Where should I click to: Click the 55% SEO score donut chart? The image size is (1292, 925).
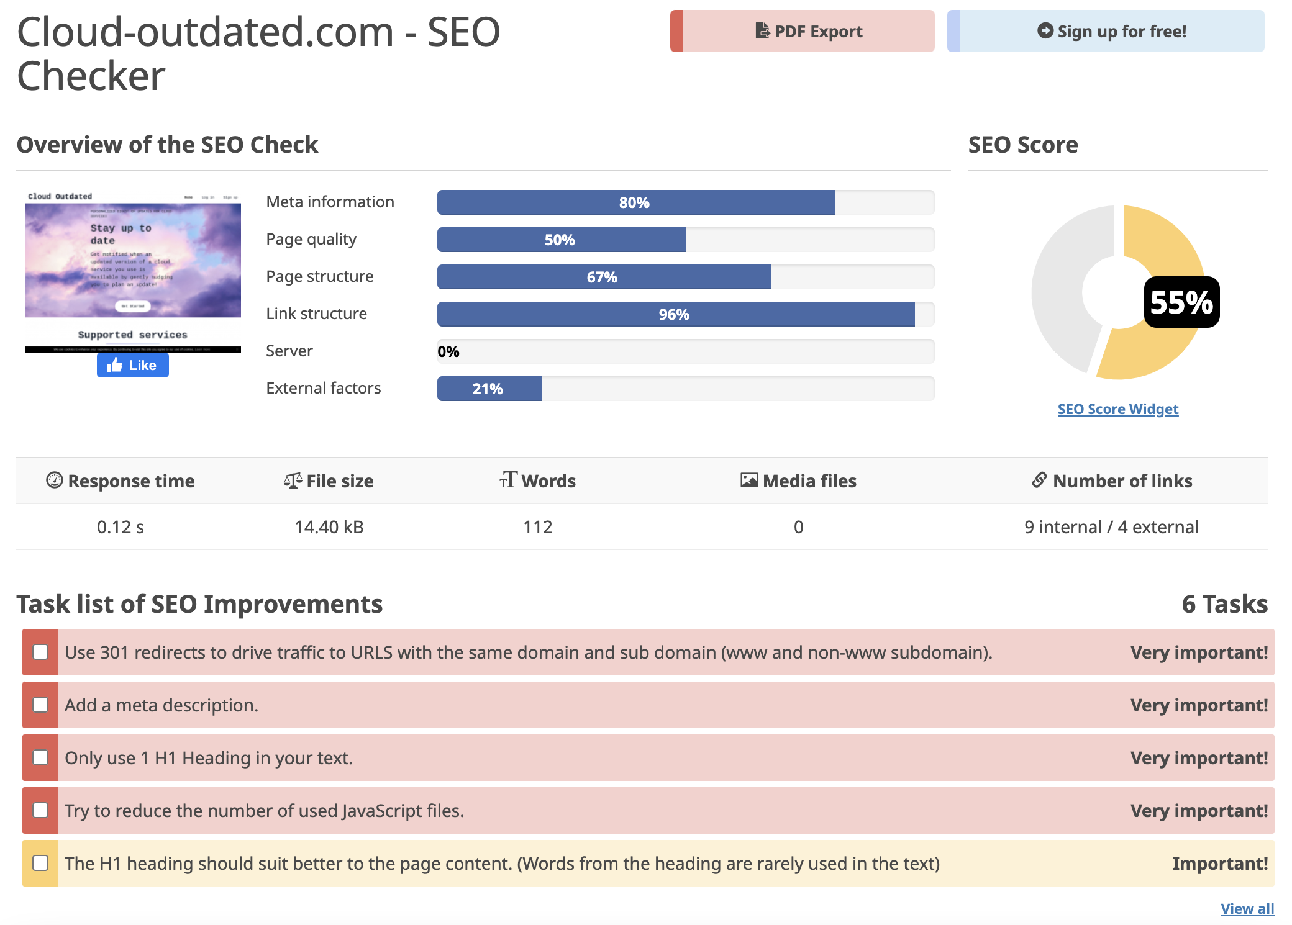(1118, 292)
